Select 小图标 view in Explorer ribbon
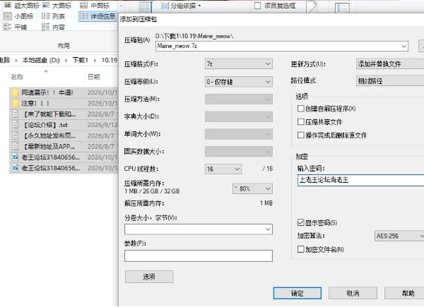Screen dimensions: 424x307 point(19,16)
